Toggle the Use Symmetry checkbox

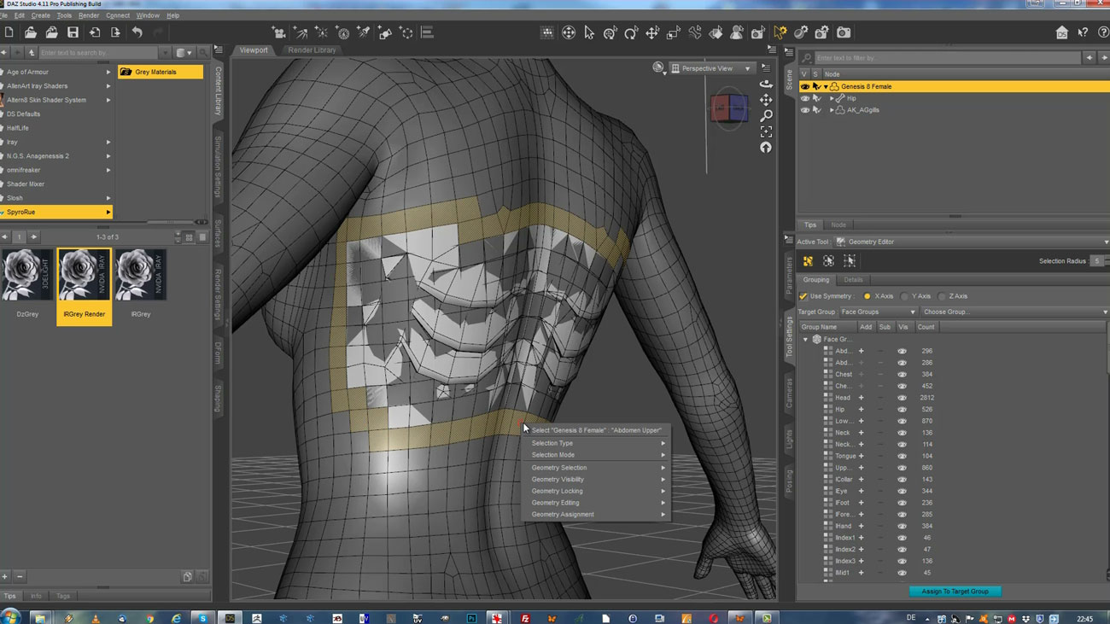803,296
